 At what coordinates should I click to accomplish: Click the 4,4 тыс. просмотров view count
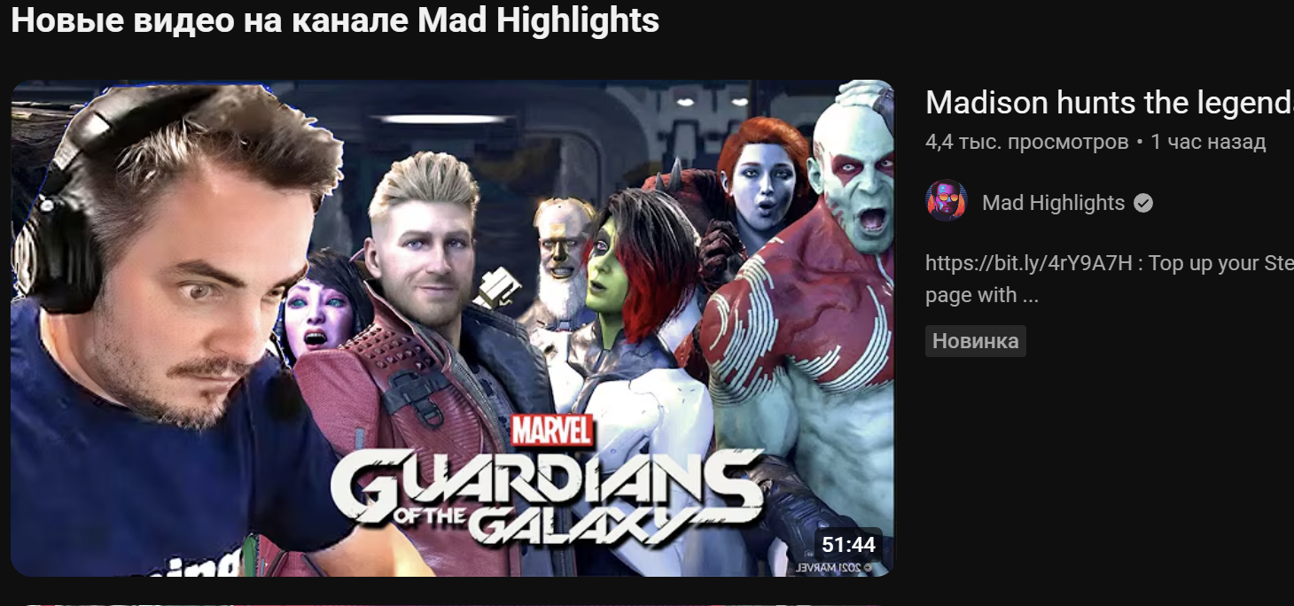[1026, 142]
